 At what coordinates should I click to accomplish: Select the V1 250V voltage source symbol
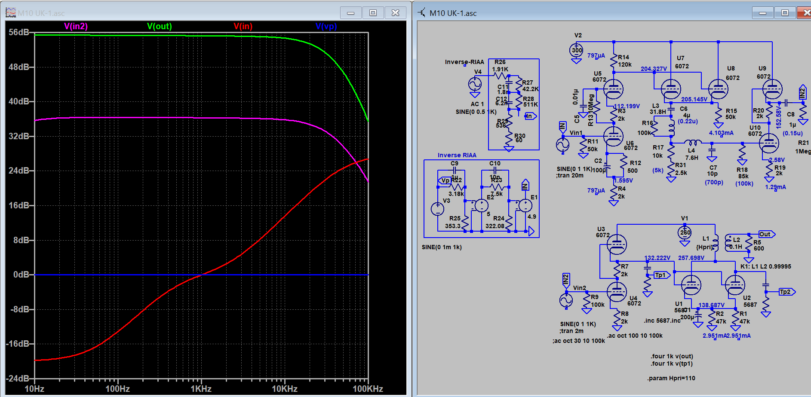point(685,233)
